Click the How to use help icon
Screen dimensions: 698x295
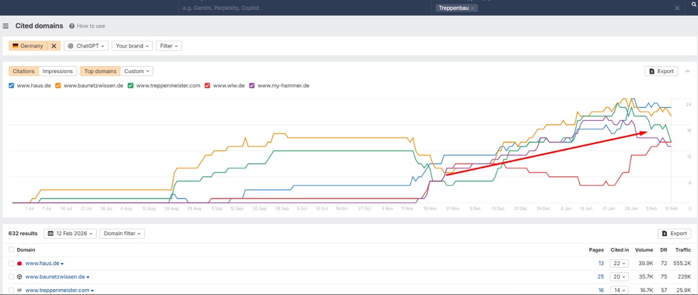point(72,26)
